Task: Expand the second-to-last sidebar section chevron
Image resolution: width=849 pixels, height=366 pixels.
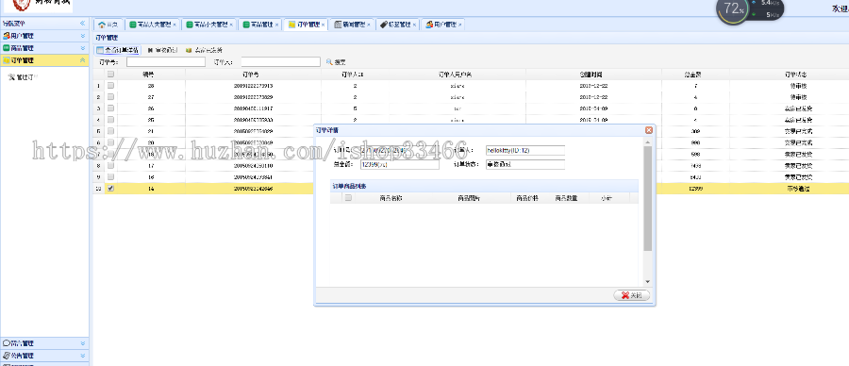Action: [82, 356]
